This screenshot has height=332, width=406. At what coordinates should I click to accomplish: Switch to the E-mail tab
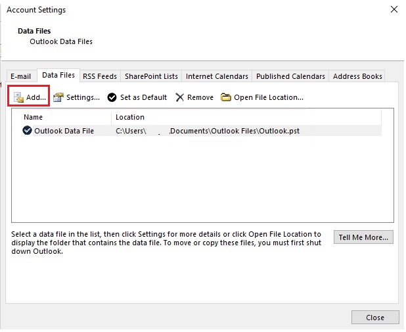click(x=21, y=76)
